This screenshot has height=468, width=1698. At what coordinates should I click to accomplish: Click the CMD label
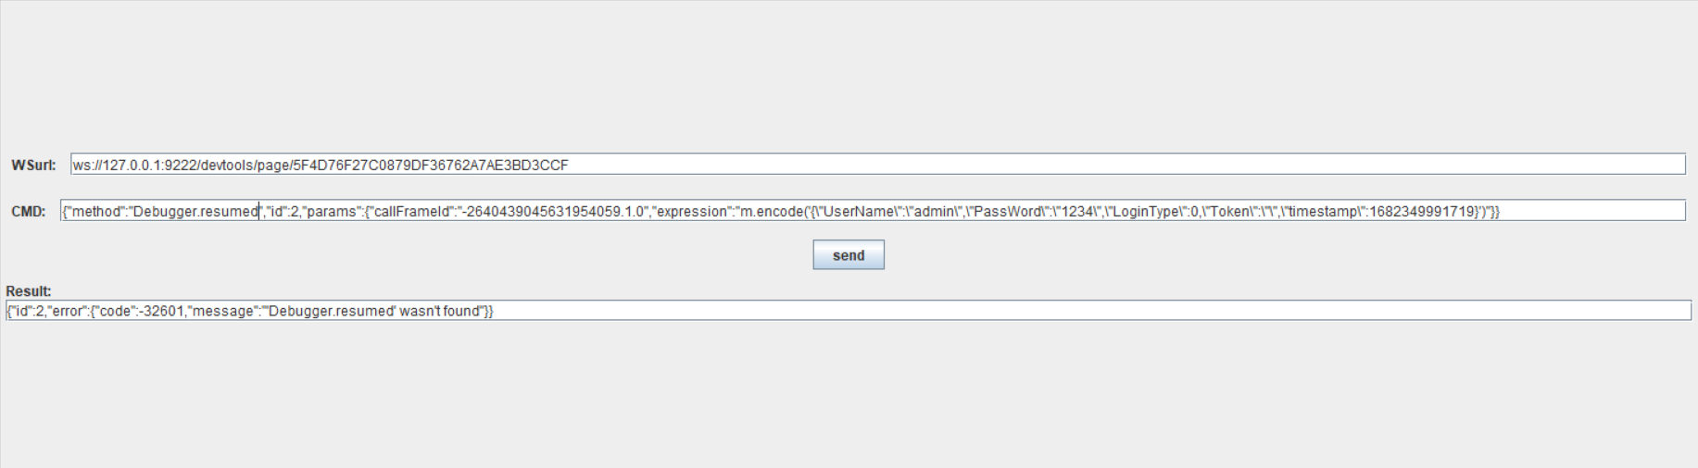click(29, 211)
